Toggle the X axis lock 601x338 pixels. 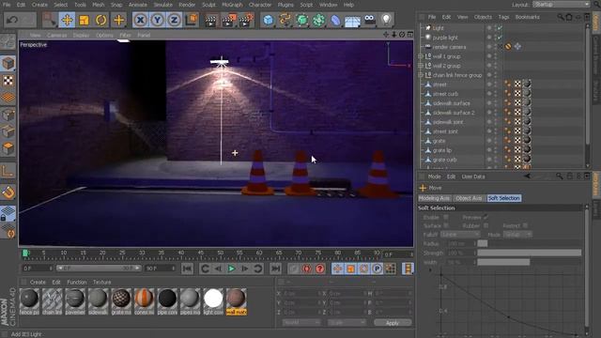pyautogui.click(x=140, y=20)
